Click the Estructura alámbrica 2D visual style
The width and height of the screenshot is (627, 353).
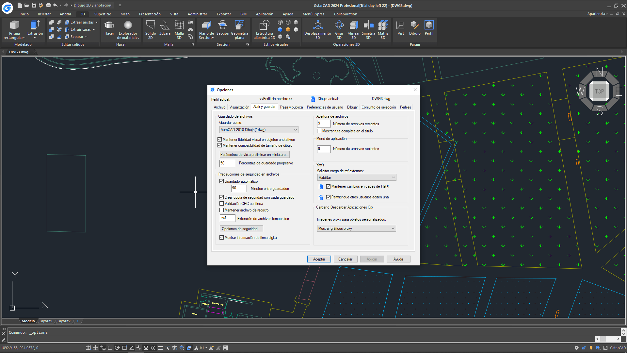(264, 25)
